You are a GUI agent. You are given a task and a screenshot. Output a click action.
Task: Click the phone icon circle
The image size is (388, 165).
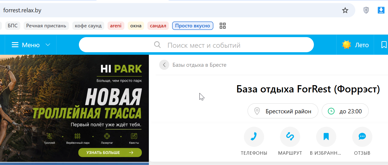coord(254,137)
